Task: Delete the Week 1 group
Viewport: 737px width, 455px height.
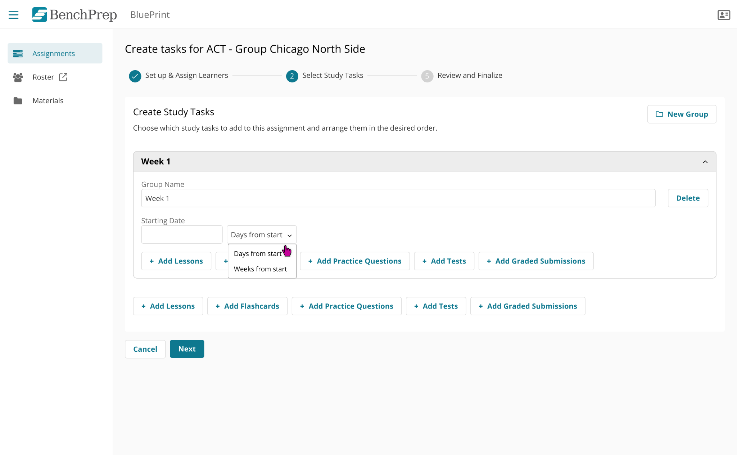Action: pyautogui.click(x=688, y=198)
